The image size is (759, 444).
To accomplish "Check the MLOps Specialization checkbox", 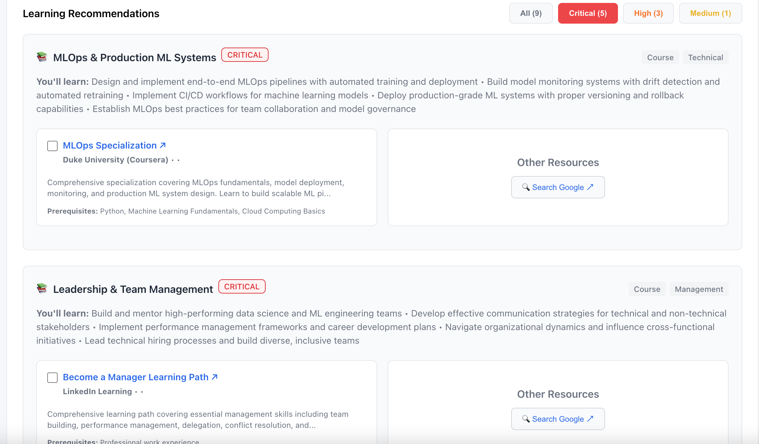I will point(52,146).
